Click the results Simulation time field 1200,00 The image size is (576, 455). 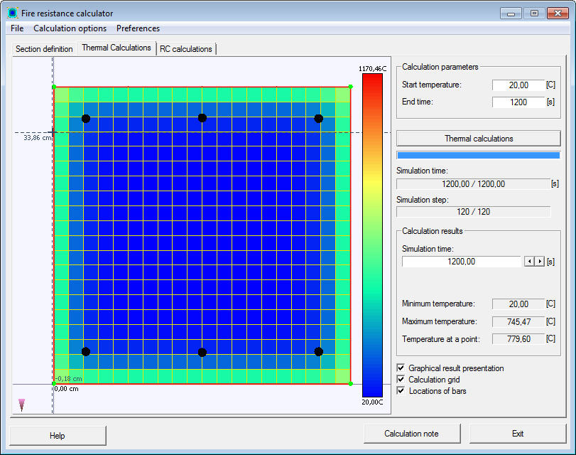tap(462, 262)
